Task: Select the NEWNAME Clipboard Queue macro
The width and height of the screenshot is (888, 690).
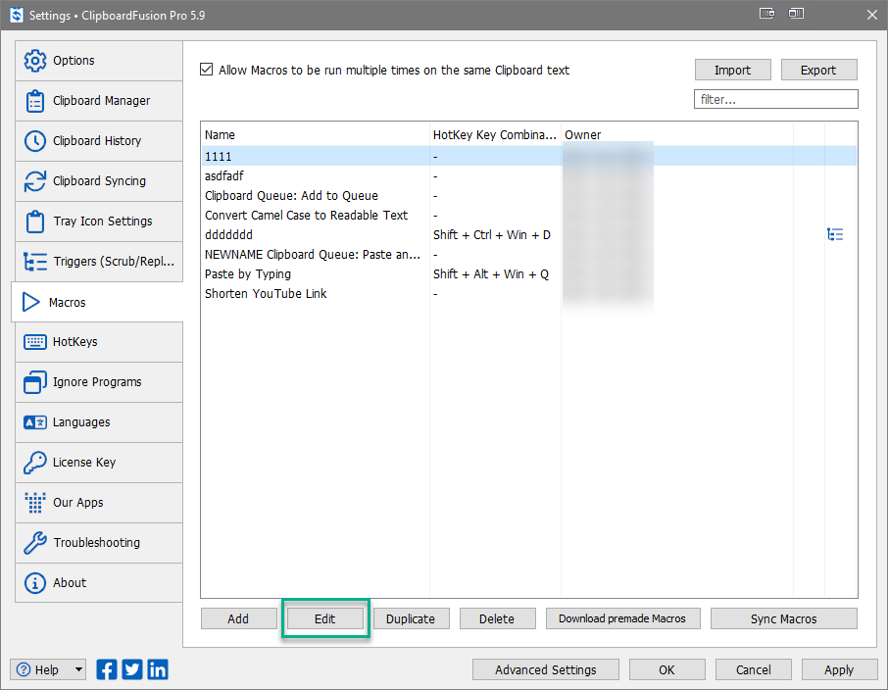Action: tap(529, 255)
